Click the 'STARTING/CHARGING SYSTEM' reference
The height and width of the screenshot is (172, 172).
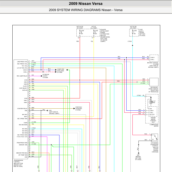79,108
